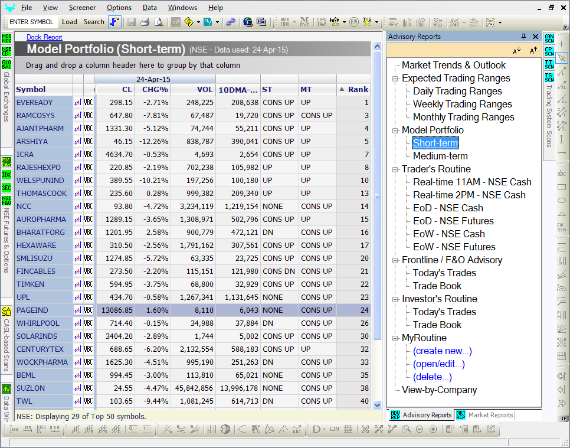The height and width of the screenshot is (448, 570).
Task: Click the zoom-out minus icon in bottom toolbar
Action: coord(420,430)
